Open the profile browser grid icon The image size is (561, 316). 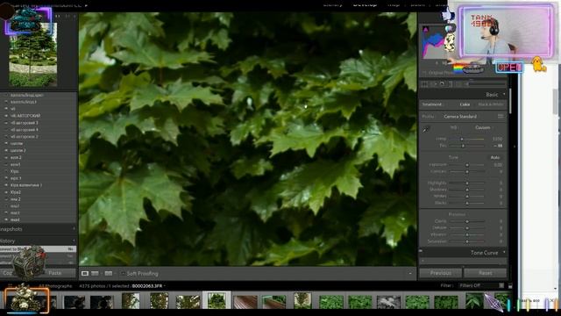(501, 116)
